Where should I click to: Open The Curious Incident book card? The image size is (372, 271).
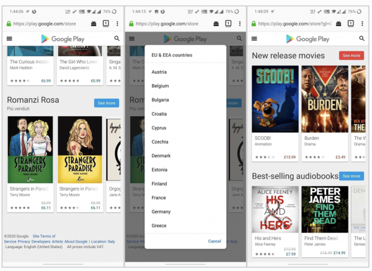(x=30, y=66)
